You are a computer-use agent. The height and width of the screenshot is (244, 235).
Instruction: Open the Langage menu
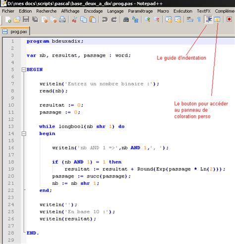[116, 11]
